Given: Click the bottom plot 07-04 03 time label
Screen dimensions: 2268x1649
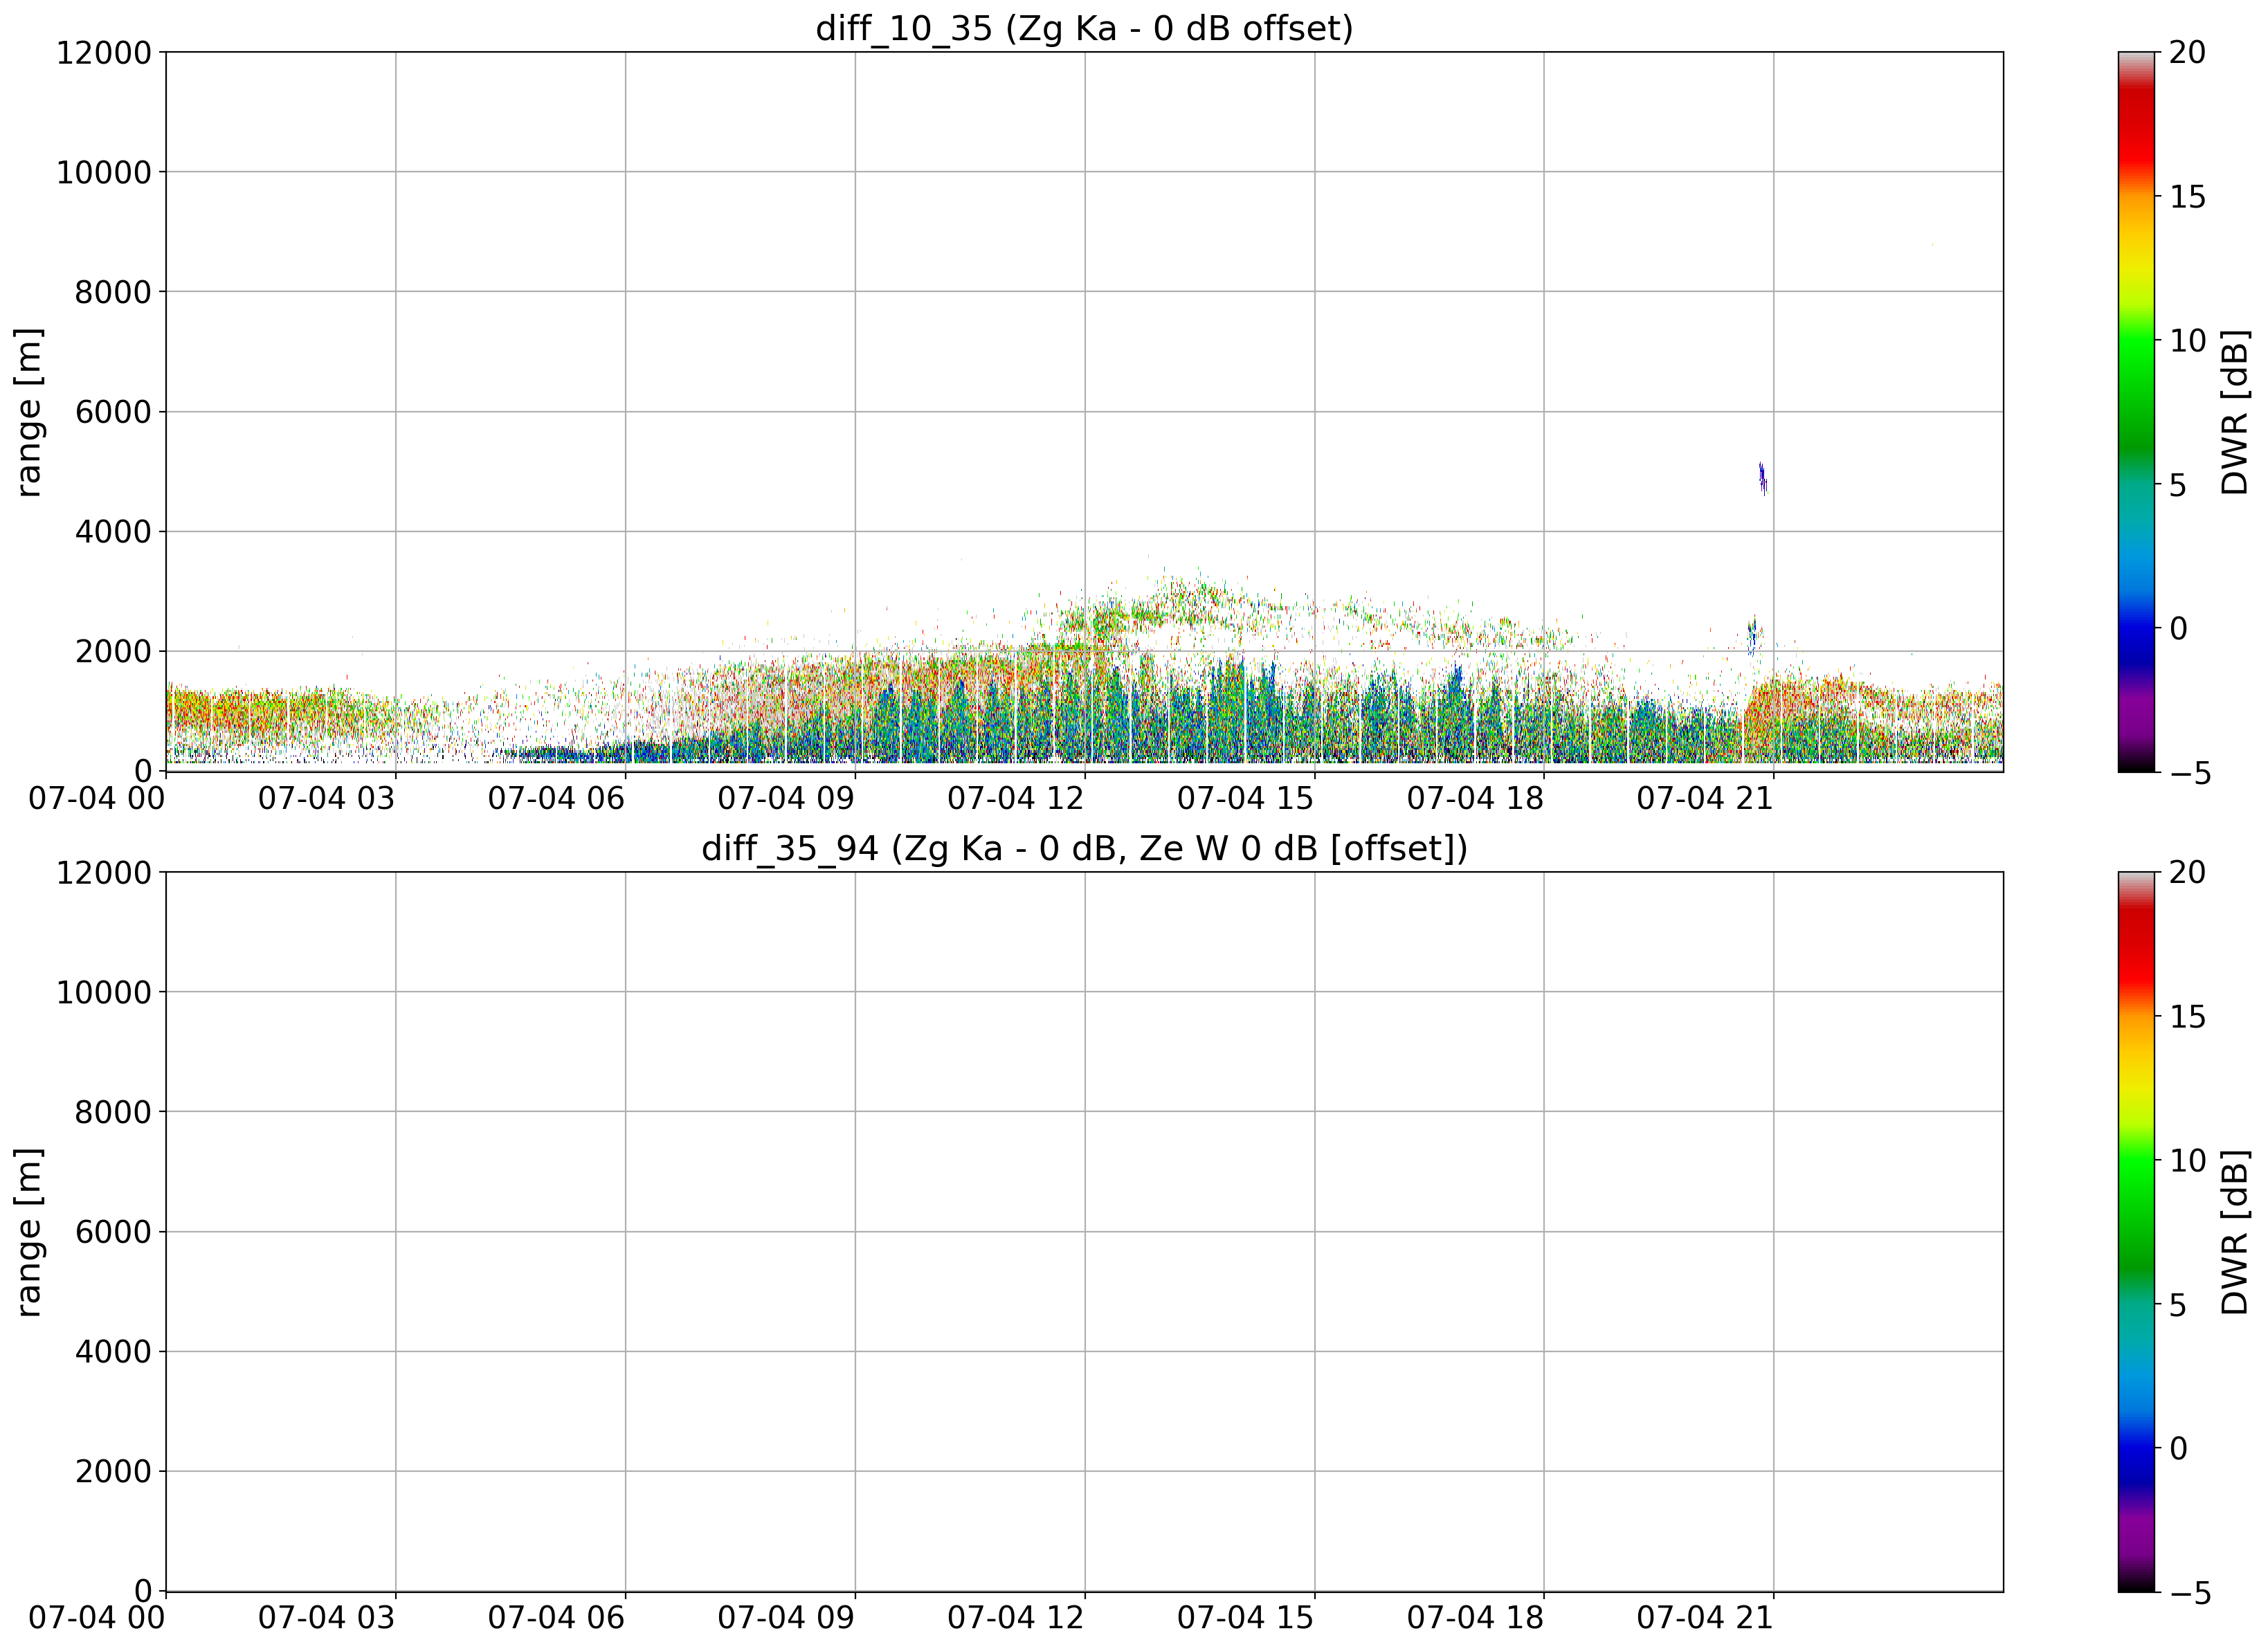Looking at the screenshot, I should tap(327, 1618).
